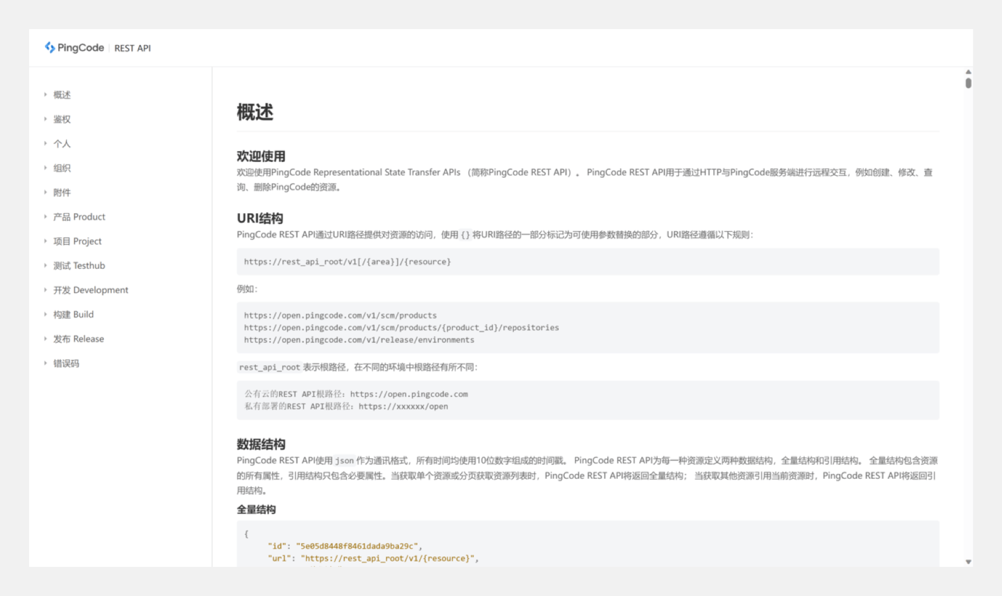The width and height of the screenshot is (1002, 596).
Task: Click the REST API header title
Action: point(132,48)
